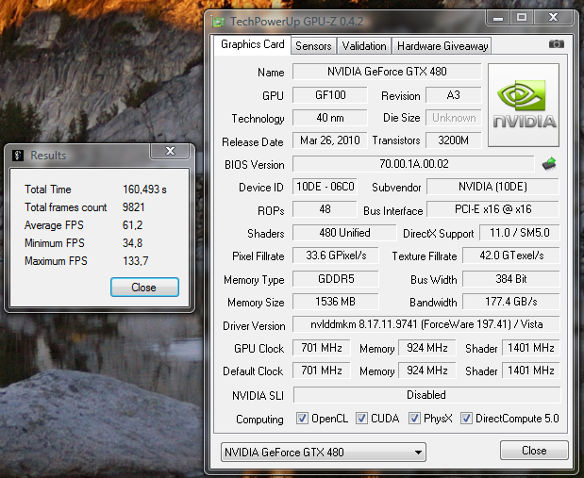The height and width of the screenshot is (478, 584).
Task: Click the Memory Type GDDR5 field
Action: tap(336, 279)
